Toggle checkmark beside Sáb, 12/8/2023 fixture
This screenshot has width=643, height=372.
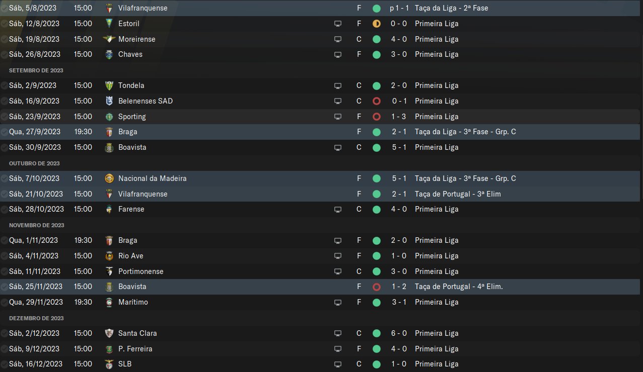(x=4, y=24)
